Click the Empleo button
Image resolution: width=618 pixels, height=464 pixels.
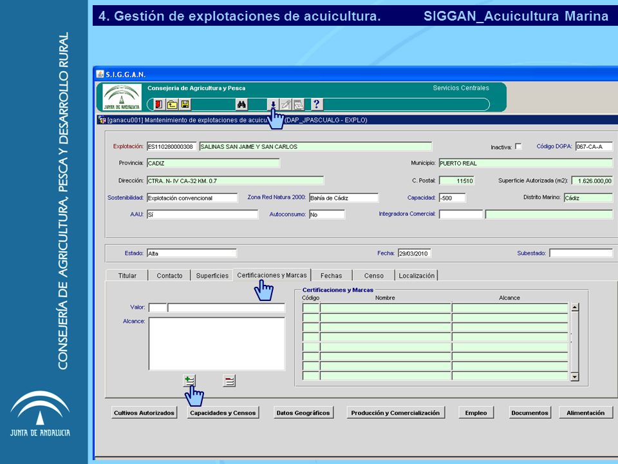476,412
